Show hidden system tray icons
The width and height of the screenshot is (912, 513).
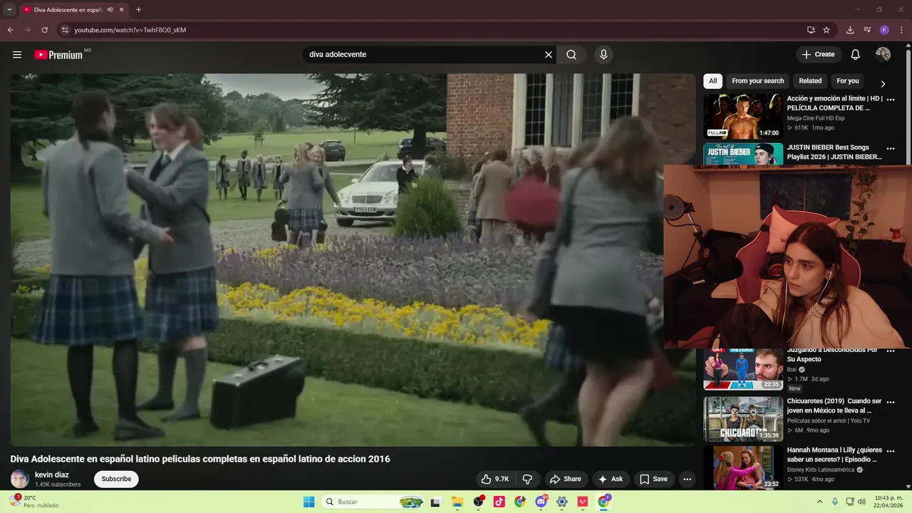819,502
